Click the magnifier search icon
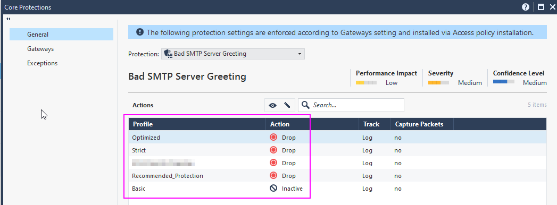557x205 pixels. [305, 105]
